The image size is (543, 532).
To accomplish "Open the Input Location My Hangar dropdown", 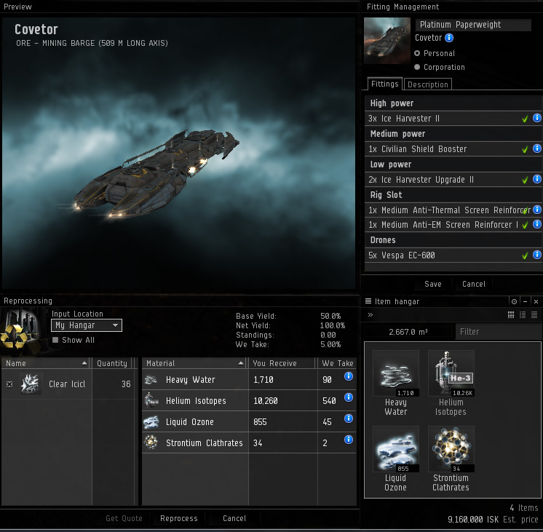I will point(86,325).
